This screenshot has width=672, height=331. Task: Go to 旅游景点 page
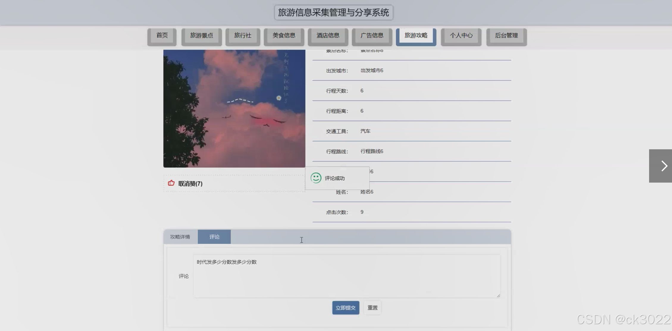(201, 36)
